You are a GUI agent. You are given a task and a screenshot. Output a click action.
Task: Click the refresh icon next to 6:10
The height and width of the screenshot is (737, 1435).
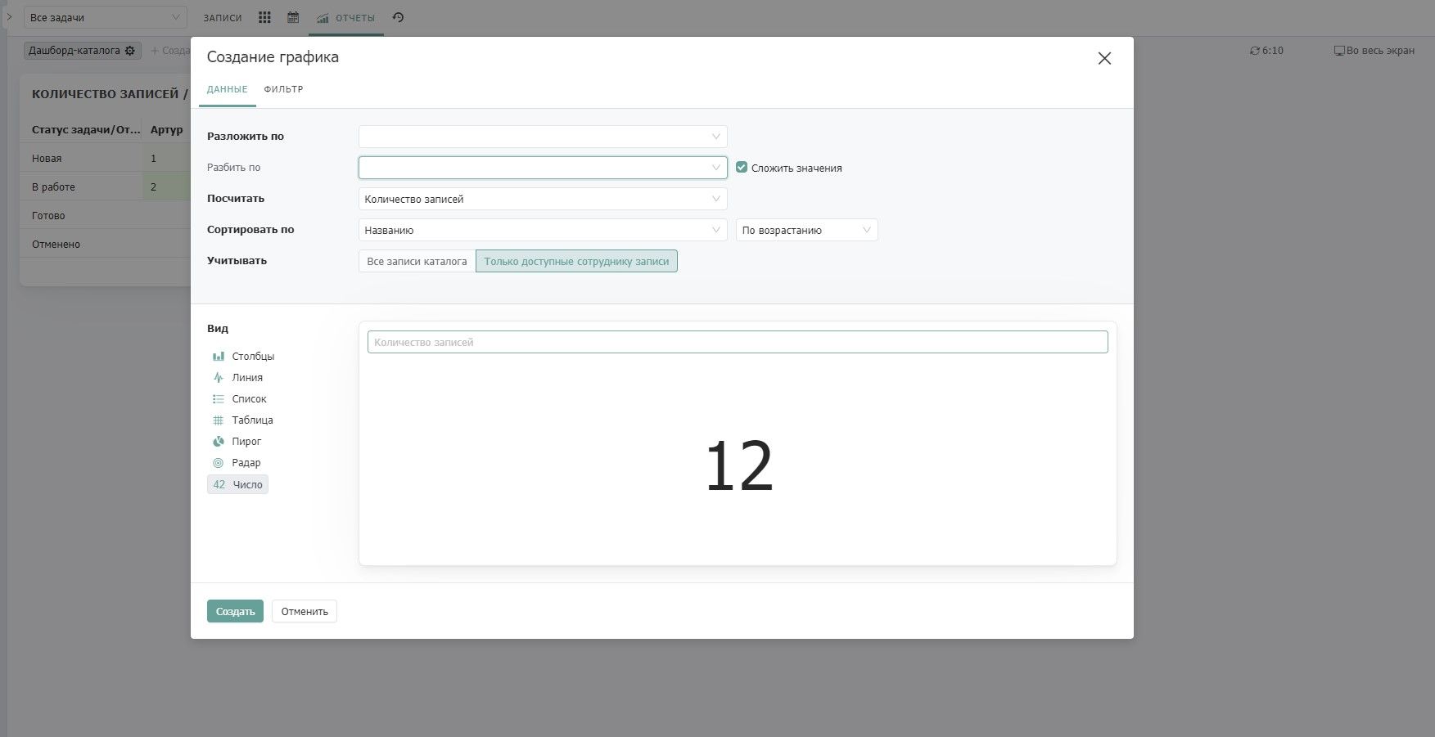(x=1255, y=51)
